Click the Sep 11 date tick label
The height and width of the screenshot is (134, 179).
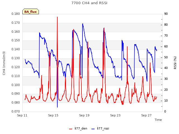tap(22, 115)
